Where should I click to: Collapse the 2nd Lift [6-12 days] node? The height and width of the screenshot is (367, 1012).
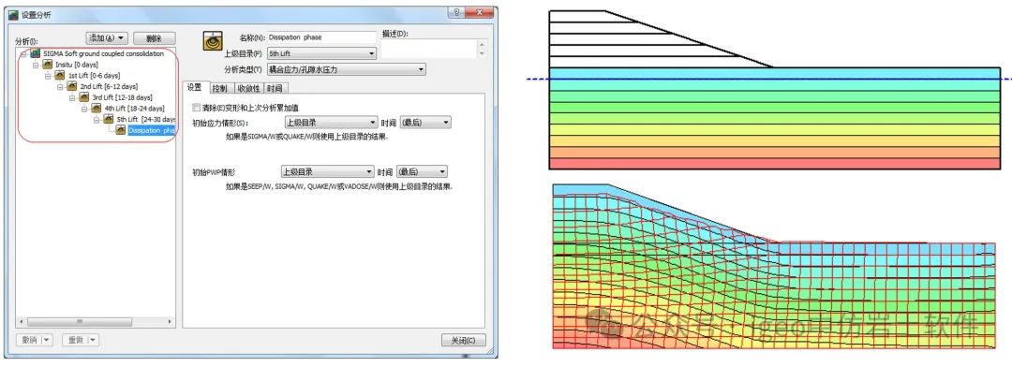coord(60,86)
